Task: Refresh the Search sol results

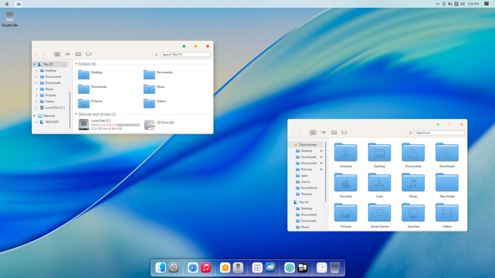Action: pos(410,133)
